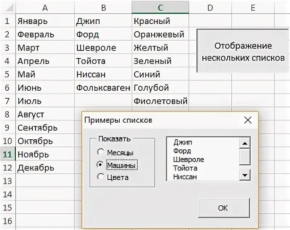This screenshot has height=230, width=290.
Task: Click cell containing Фиолетовый
Action: [160, 100]
